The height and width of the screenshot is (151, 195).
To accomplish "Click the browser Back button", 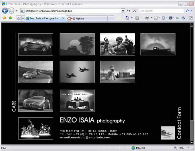I will 5,11.
